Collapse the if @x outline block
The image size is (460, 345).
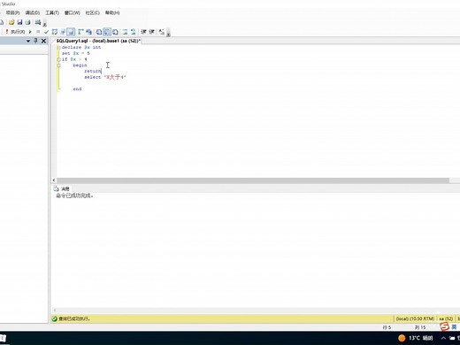coord(58,59)
